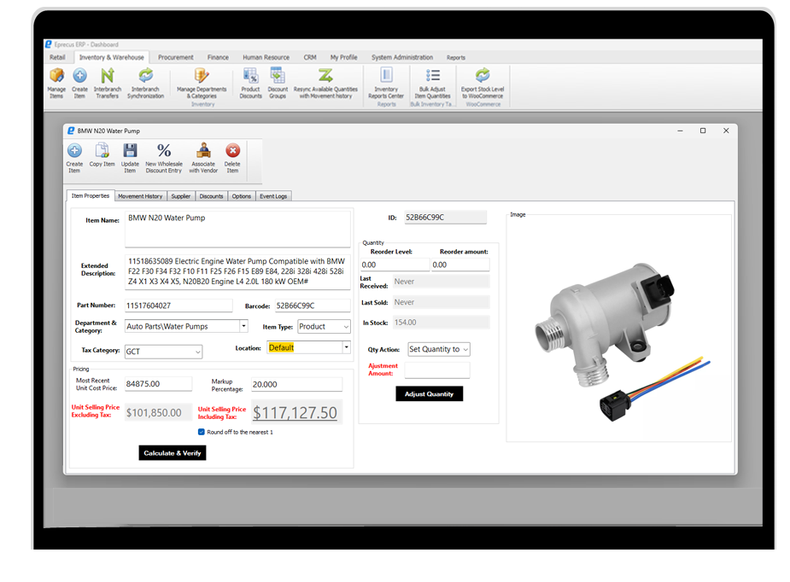Click Item Name field

237,229
